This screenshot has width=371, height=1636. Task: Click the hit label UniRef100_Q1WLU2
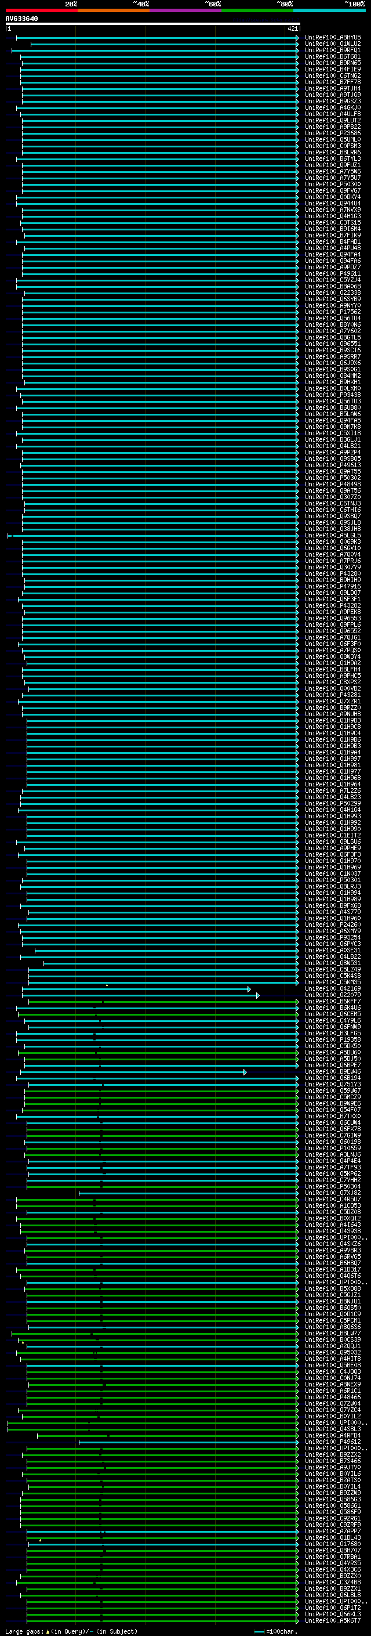pyautogui.click(x=332, y=44)
